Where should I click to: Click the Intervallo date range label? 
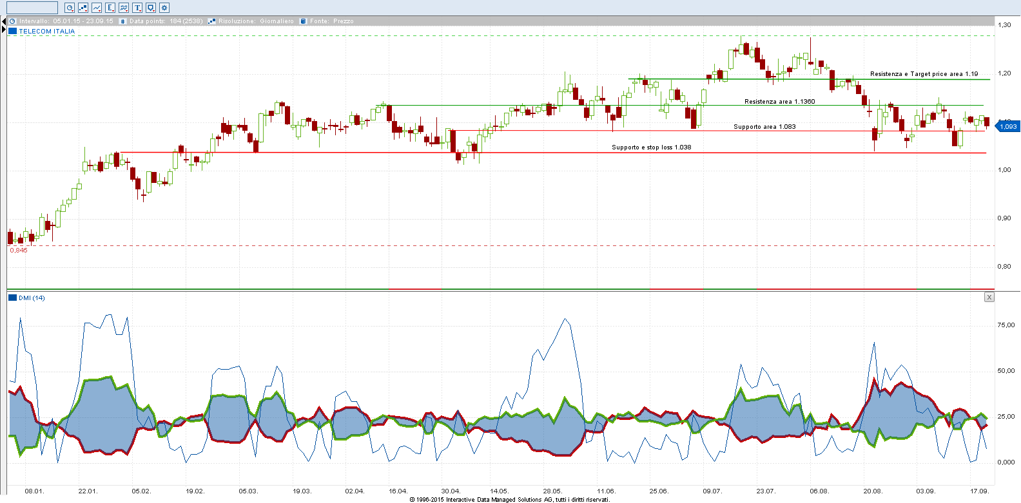[66, 21]
